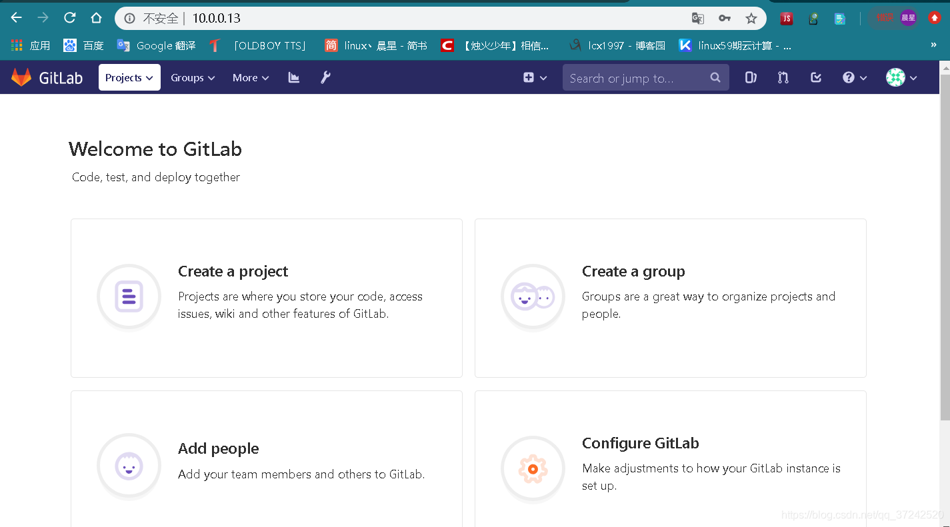The height and width of the screenshot is (527, 950).
Task: Go back with browser back arrow
Action: point(16,18)
